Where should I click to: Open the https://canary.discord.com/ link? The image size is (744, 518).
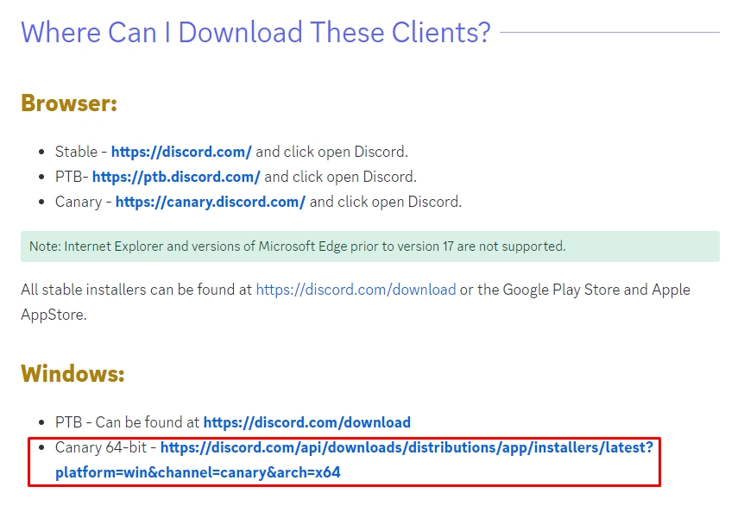[x=211, y=202]
